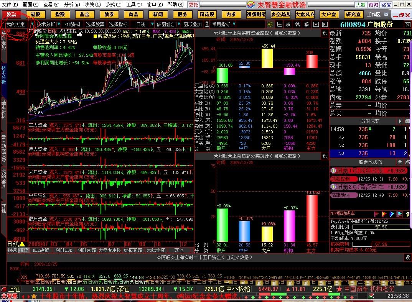Toggle the 线 drawing button
Image resolution: width=412 pixels, height=302 pixels.
coord(297,25)
